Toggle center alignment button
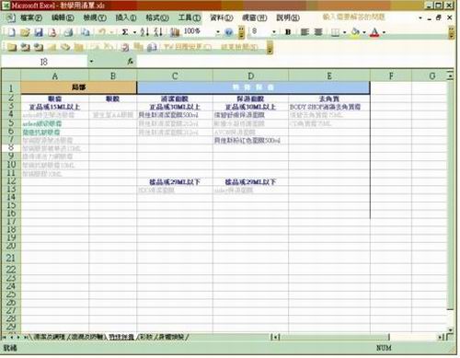The width and height of the screenshot is (460, 358). (x=318, y=32)
